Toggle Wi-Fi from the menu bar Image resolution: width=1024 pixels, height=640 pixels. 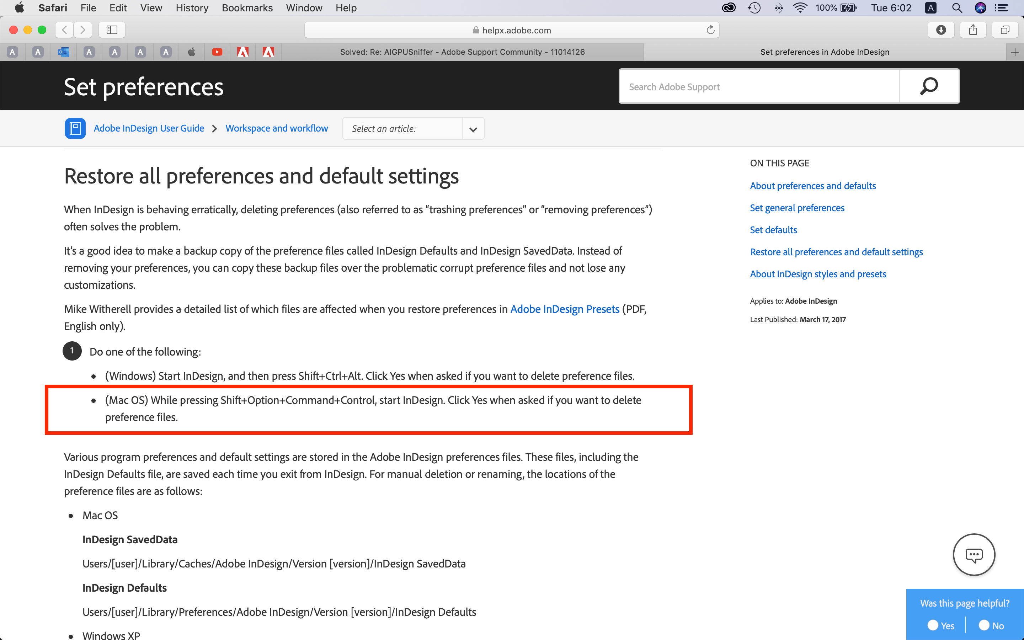point(800,7)
